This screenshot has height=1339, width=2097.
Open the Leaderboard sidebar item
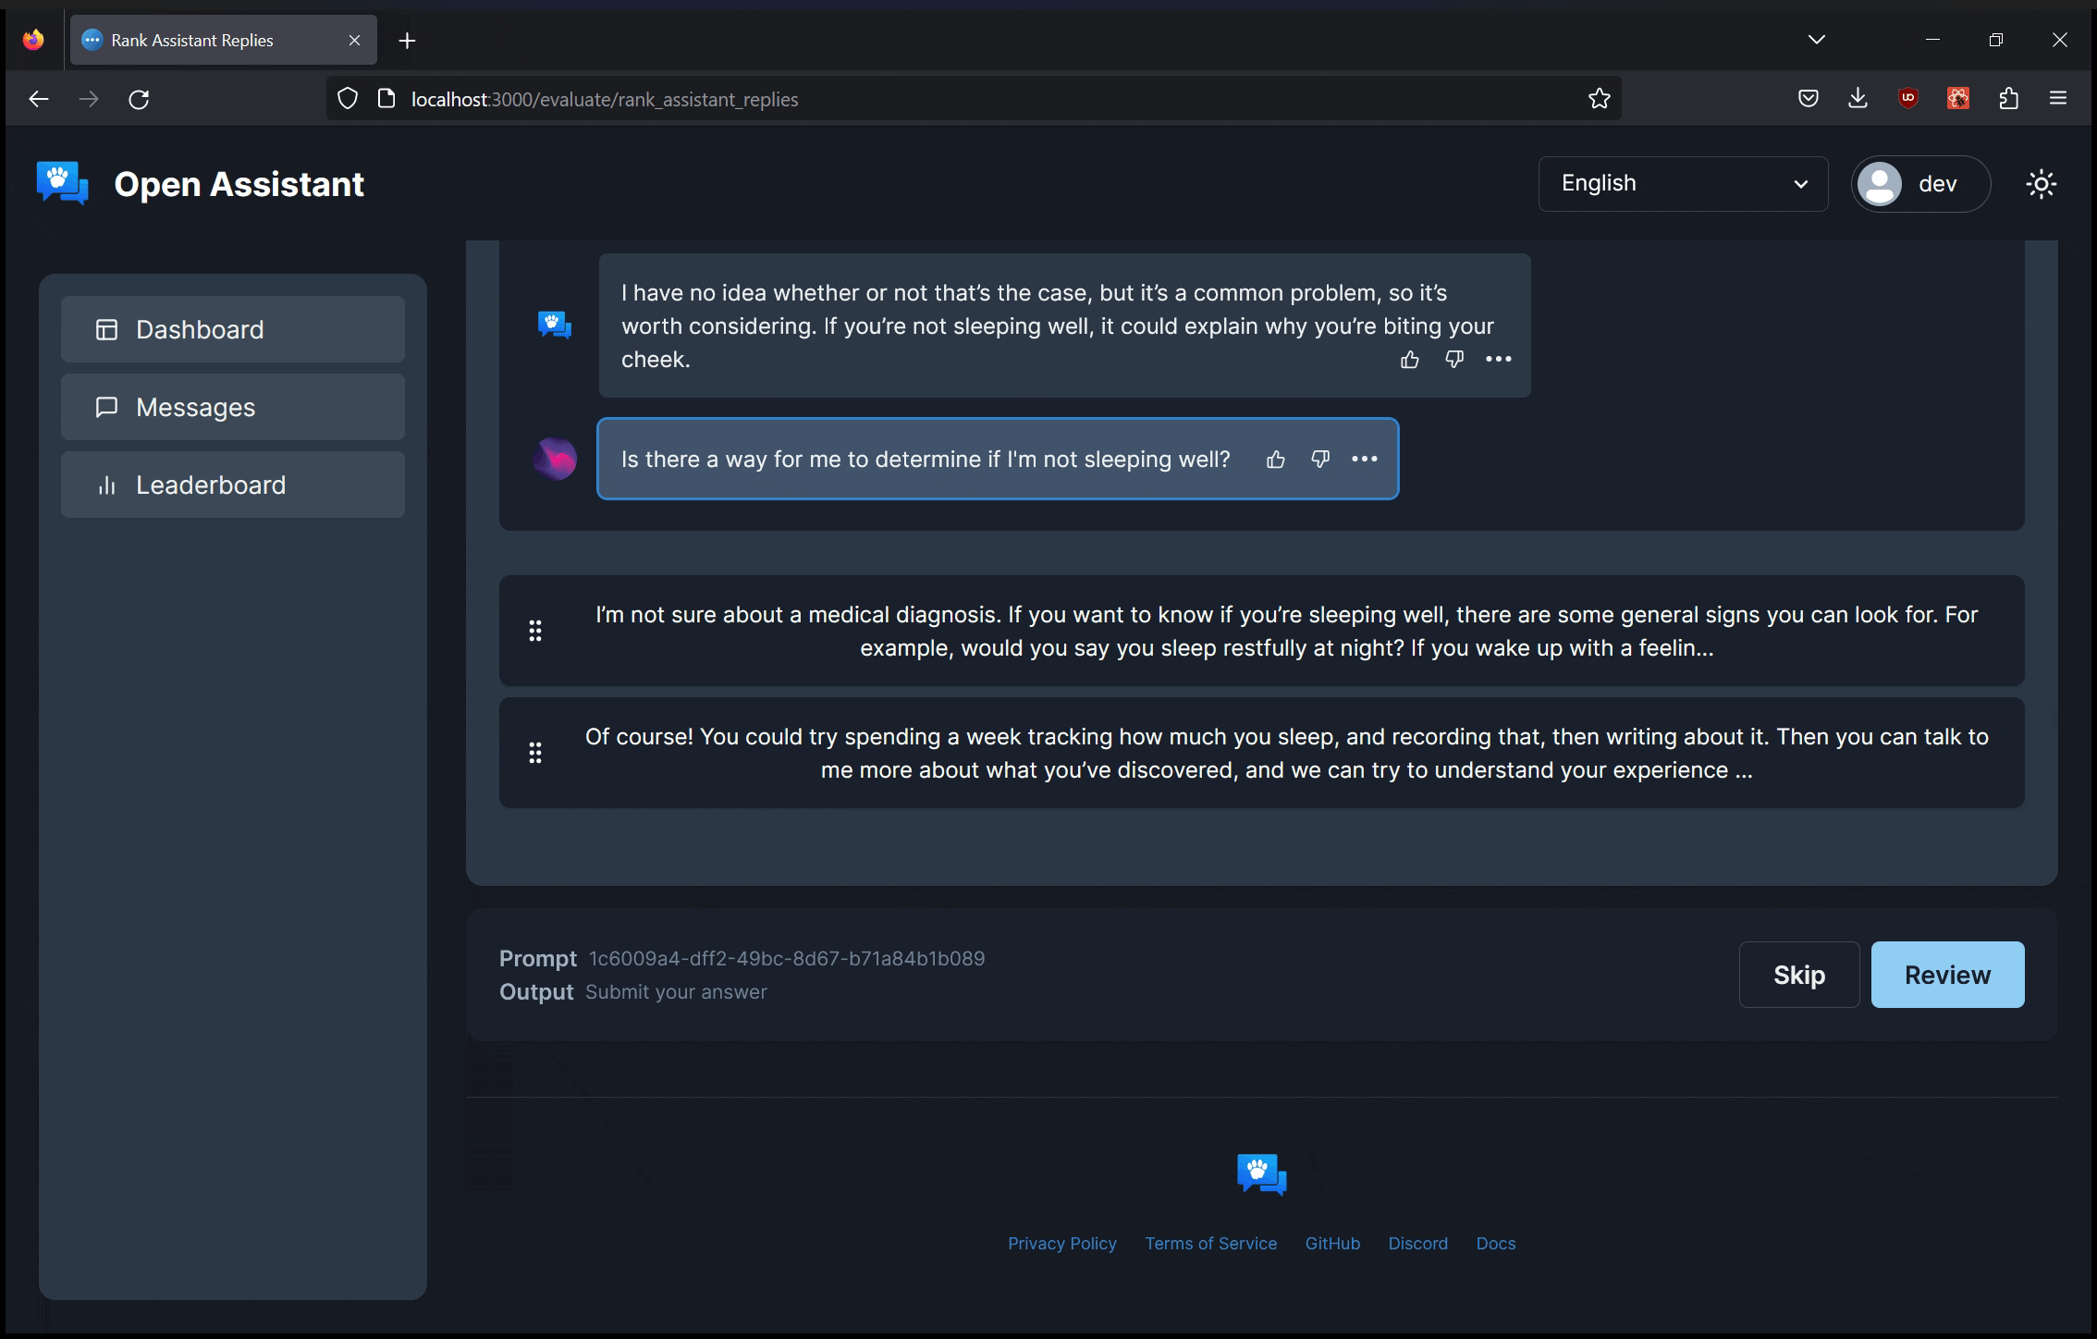tap(233, 485)
